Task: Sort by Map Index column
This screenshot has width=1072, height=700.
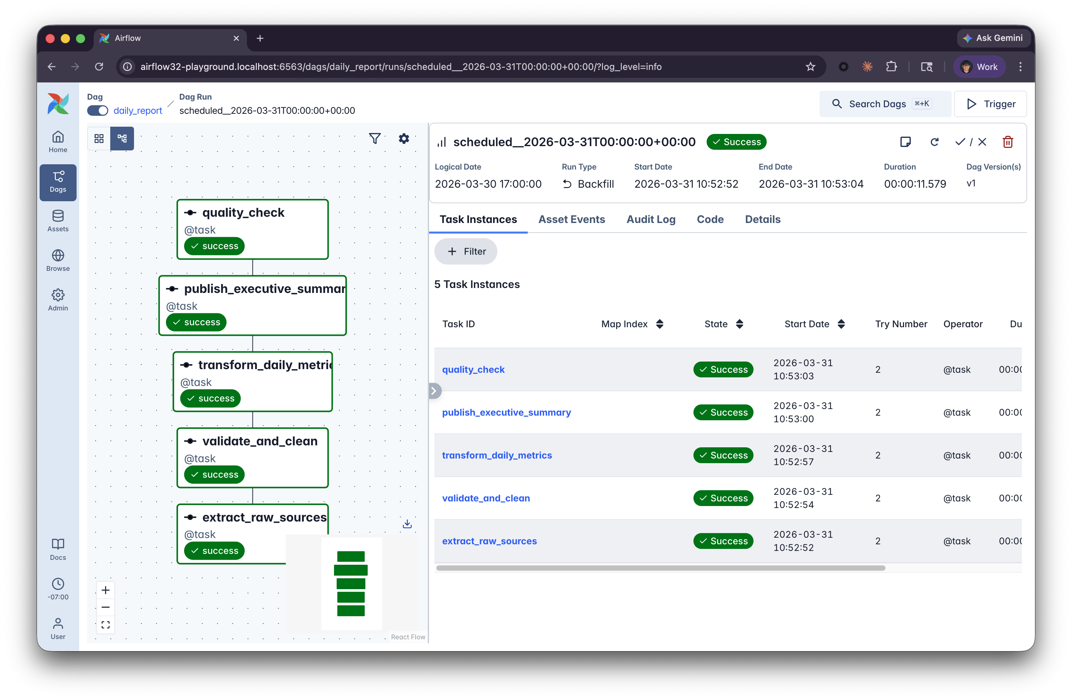Action: (x=660, y=324)
